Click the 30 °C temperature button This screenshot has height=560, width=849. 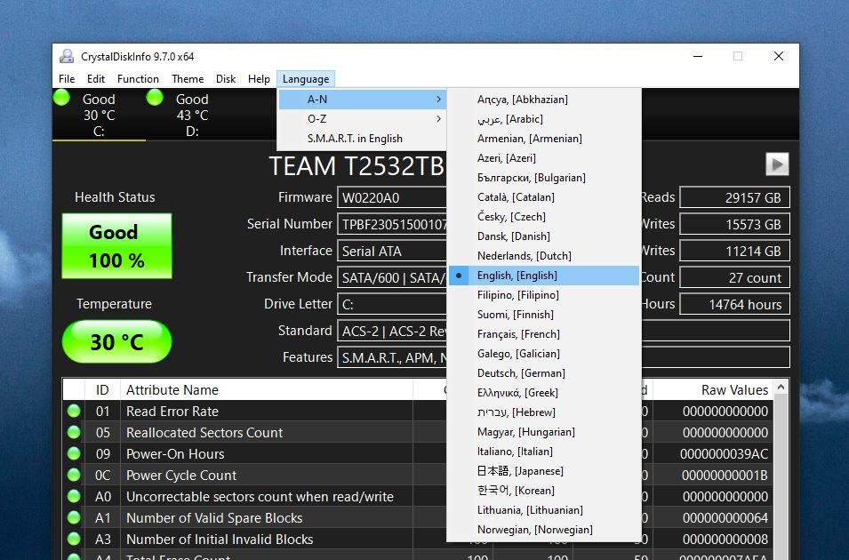[117, 341]
